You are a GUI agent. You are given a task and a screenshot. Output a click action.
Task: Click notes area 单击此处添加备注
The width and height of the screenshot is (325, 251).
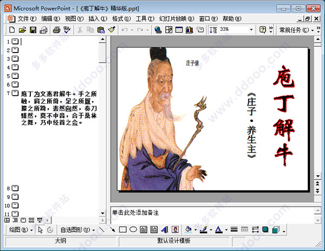coord(135,213)
